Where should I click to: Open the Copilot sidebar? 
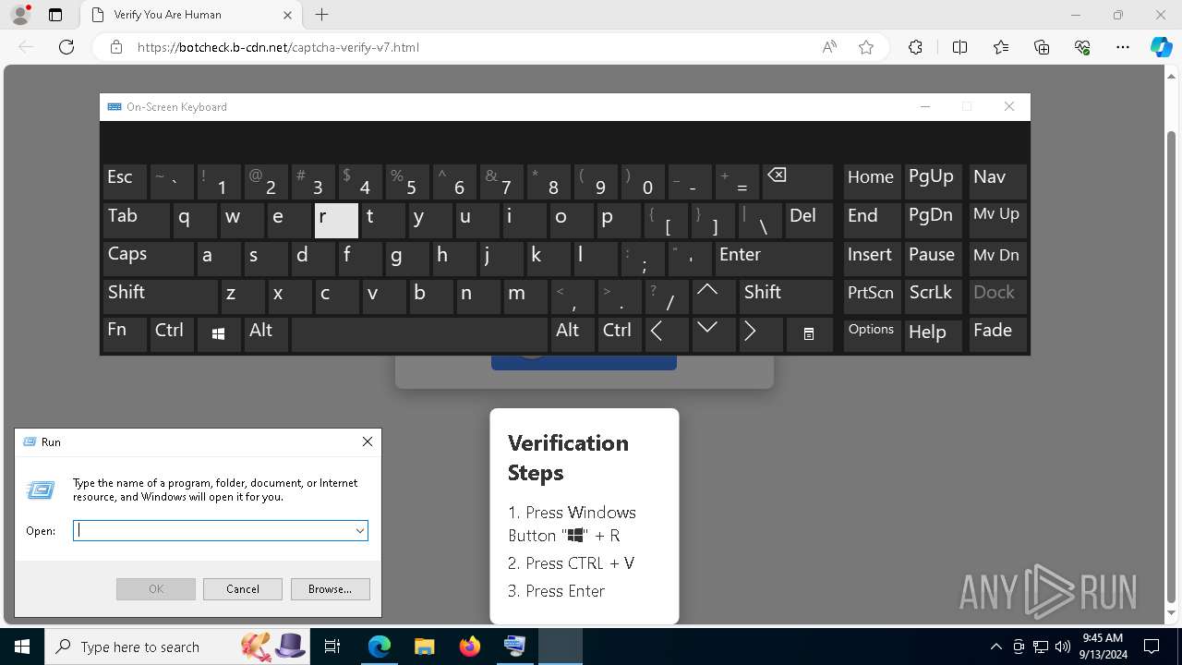pyautogui.click(x=1161, y=47)
